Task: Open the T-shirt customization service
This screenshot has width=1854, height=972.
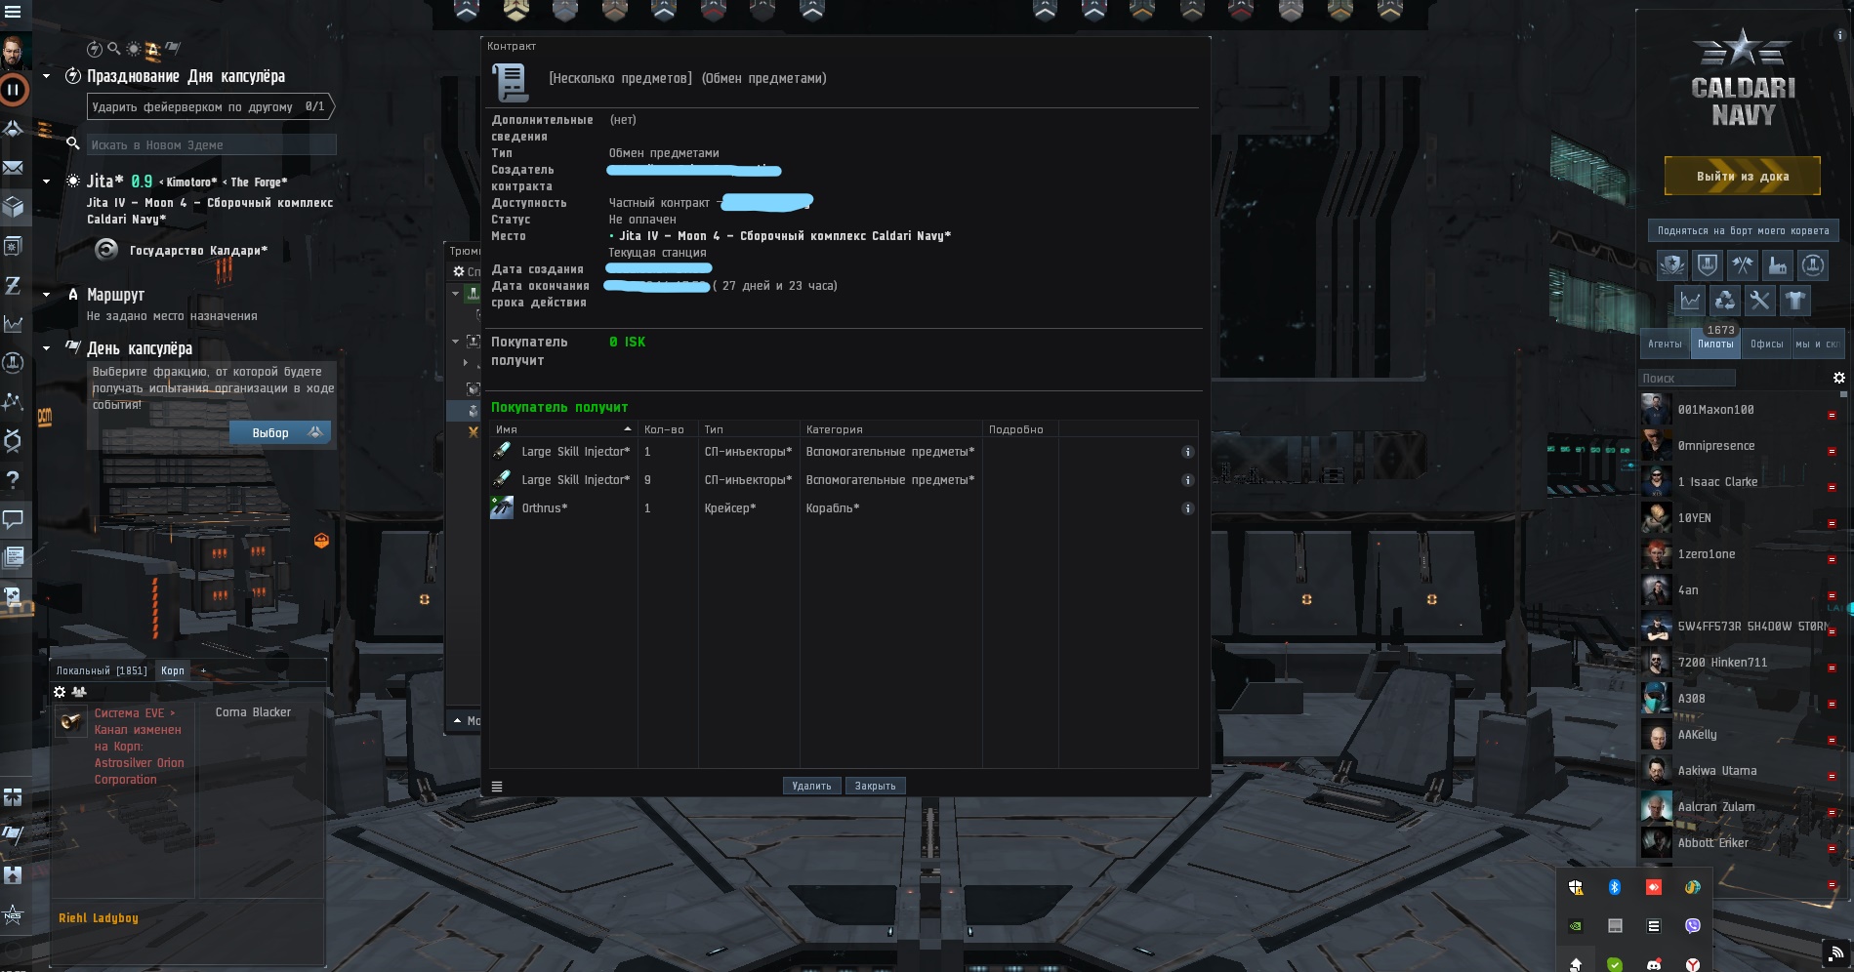Action: 1795,301
